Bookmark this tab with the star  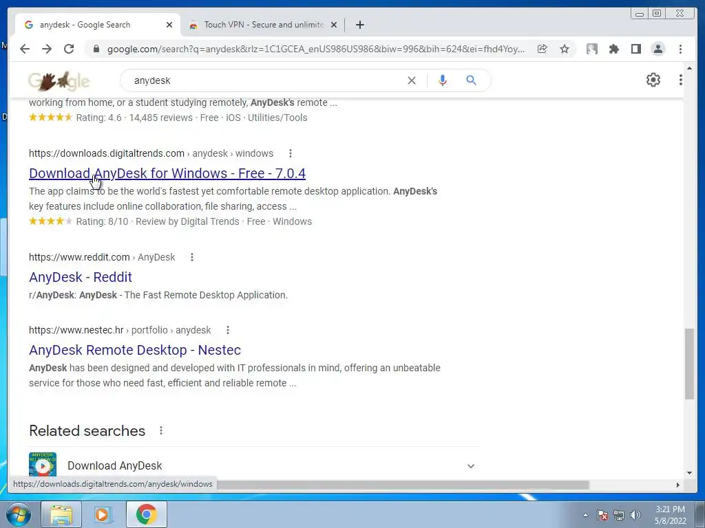click(x=565, y=49)
